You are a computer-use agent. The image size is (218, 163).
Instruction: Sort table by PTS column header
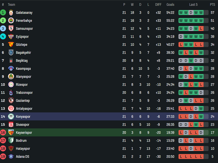click(x=212, y=4)
